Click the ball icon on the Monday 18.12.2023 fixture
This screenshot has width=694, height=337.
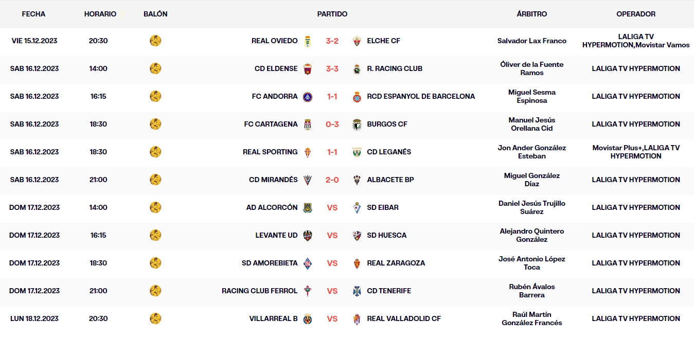(155, 318)
